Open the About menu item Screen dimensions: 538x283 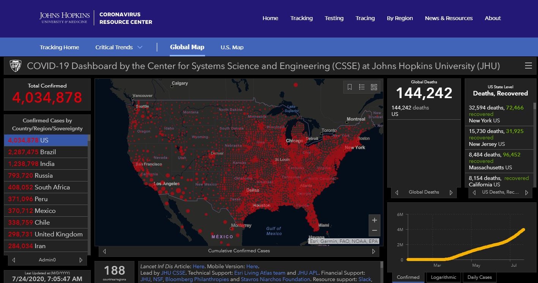click(493, 18)
